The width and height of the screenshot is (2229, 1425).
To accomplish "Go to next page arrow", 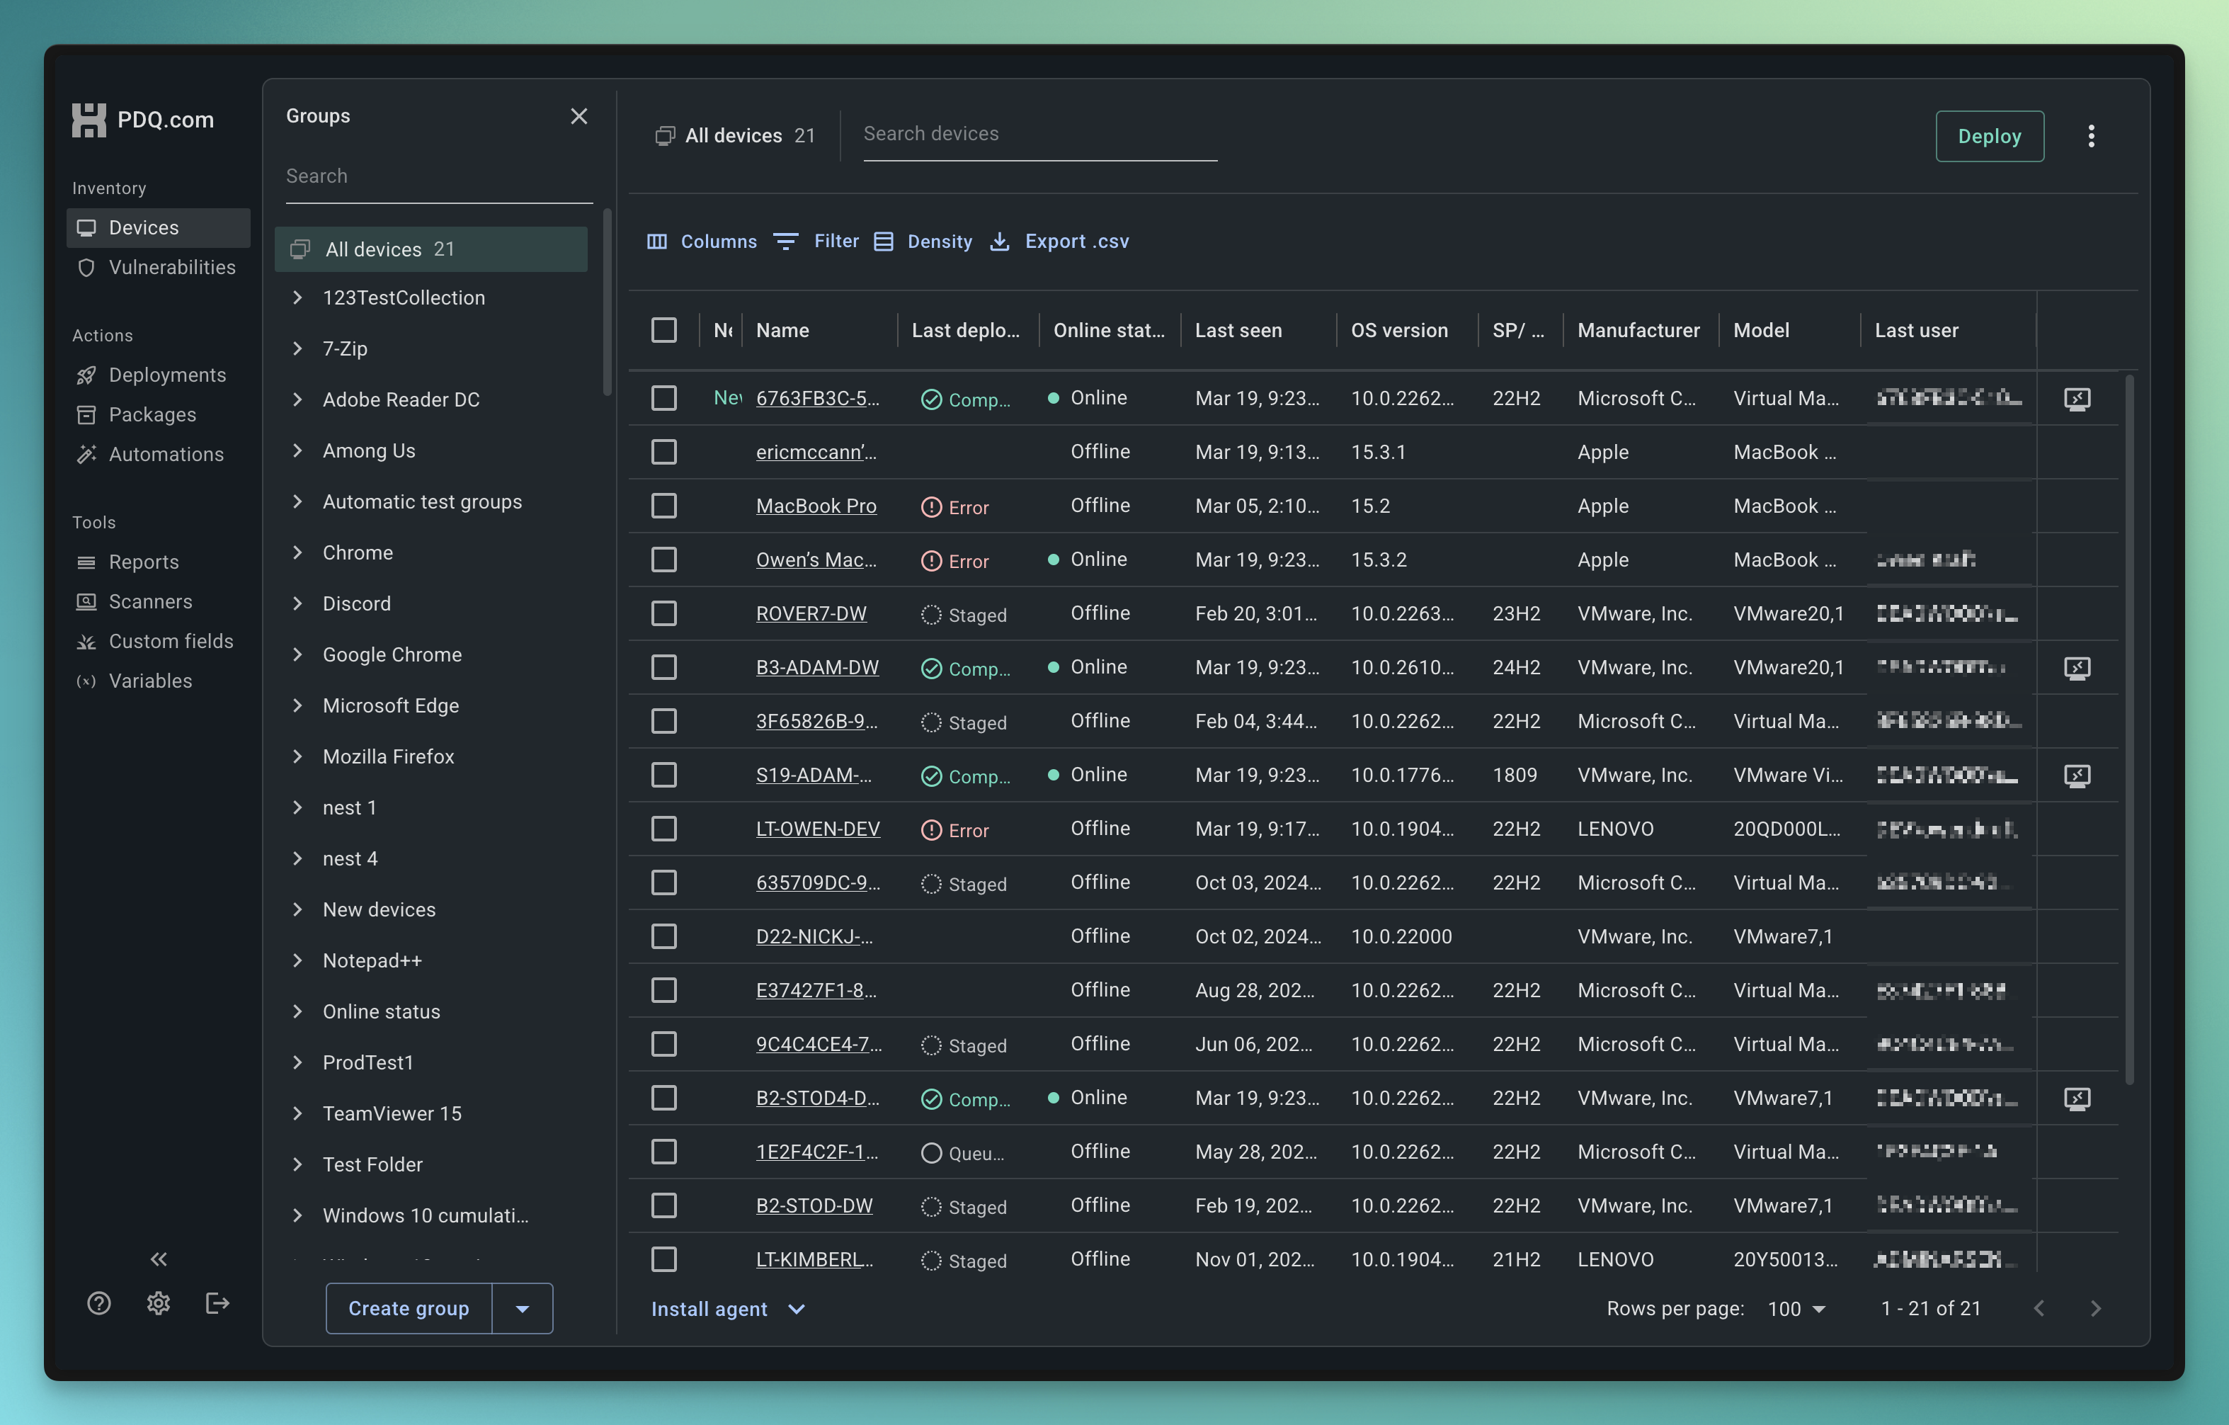I will click(x=2096, y=1308).
